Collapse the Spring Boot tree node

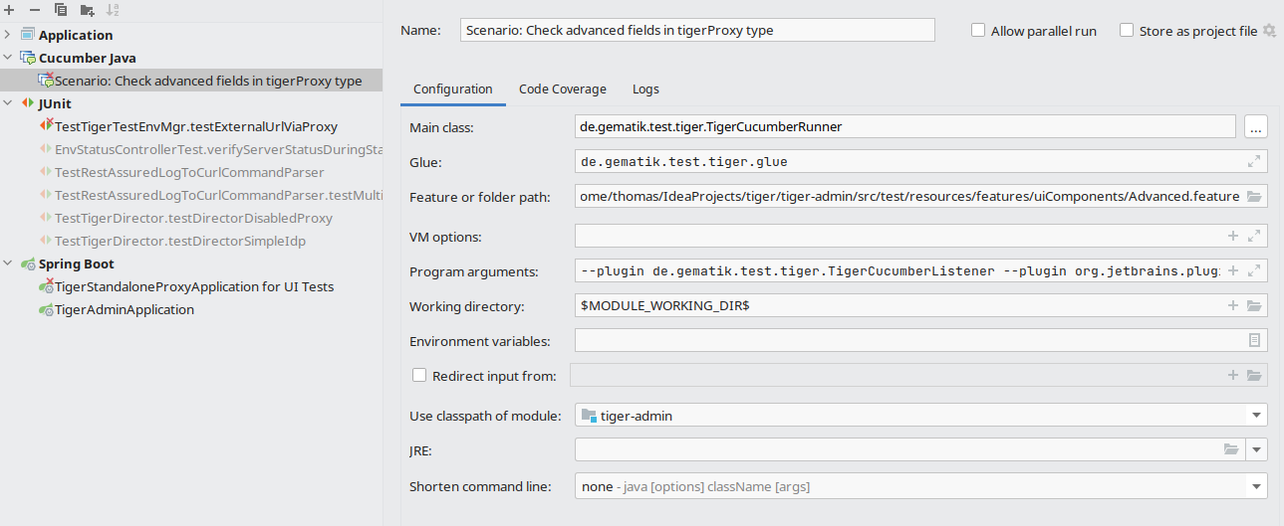pyautogui.click(x=8, y=263)
